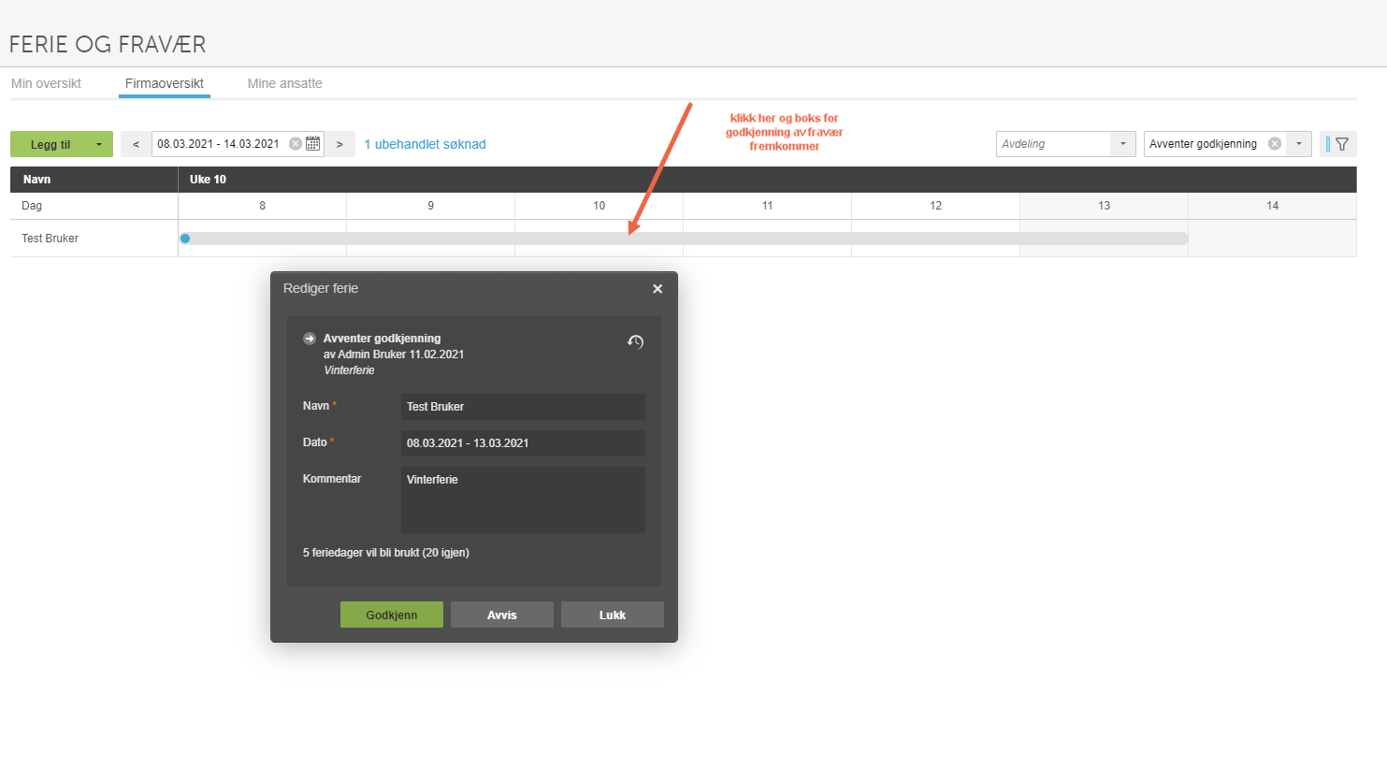Click the Avventer godkjenning status text in dialog

(x=382, y=339)
